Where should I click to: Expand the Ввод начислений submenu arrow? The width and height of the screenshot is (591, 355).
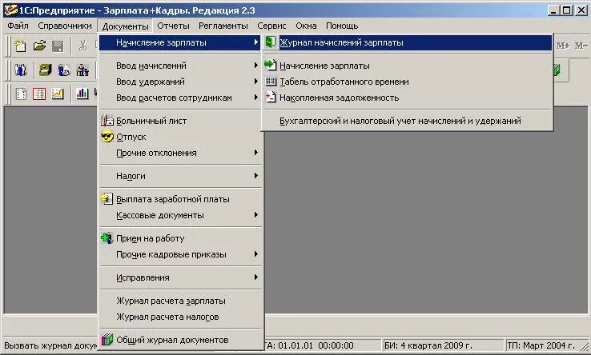[256, 65]
